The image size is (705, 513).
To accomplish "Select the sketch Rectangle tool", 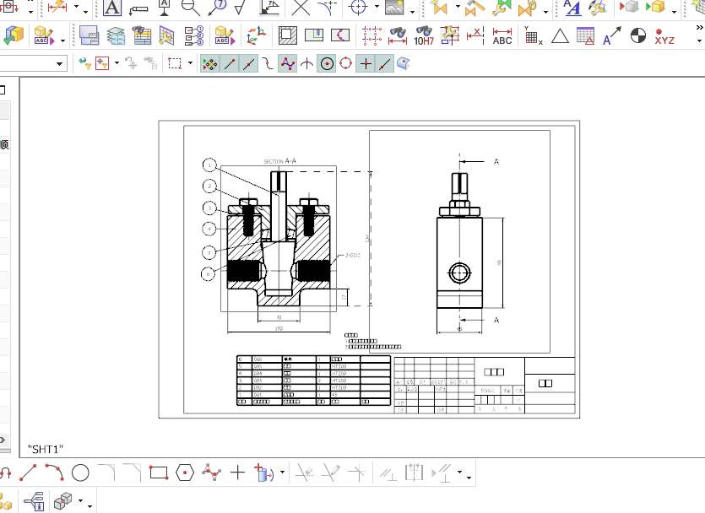I will [x=159, y=473].
